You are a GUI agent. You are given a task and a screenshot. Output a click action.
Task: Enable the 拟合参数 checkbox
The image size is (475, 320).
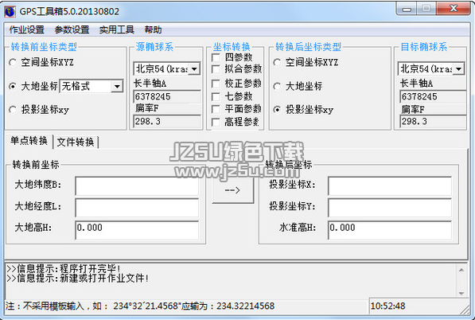pyautogui.click(x=216, y=69)
